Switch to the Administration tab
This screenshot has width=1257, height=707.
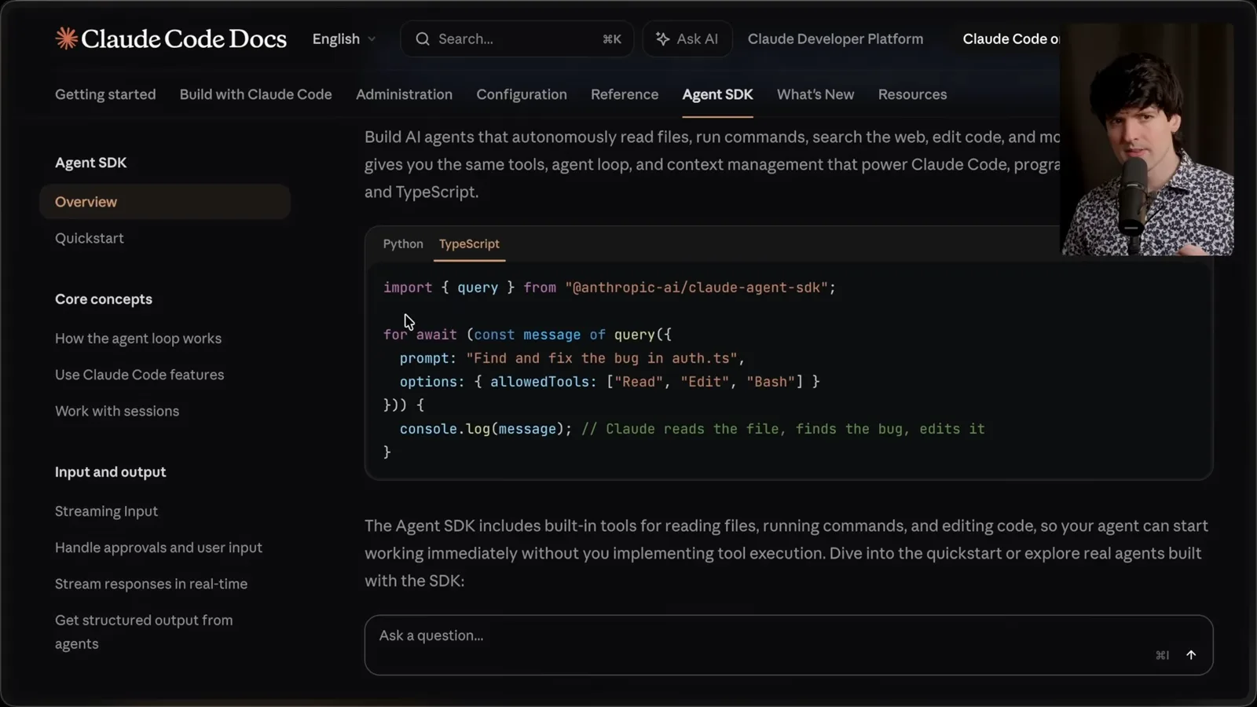pyautogui.click(x=404, y=94)
